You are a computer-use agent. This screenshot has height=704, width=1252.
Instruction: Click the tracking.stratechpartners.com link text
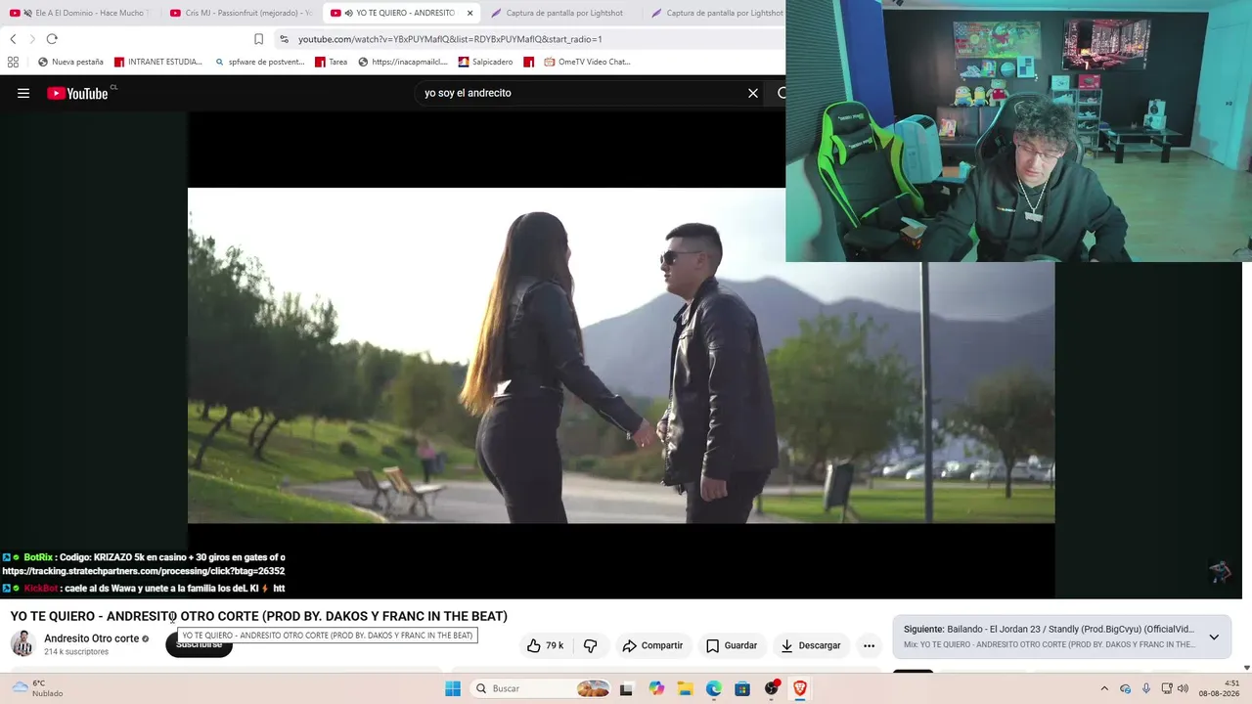point(144,571)
